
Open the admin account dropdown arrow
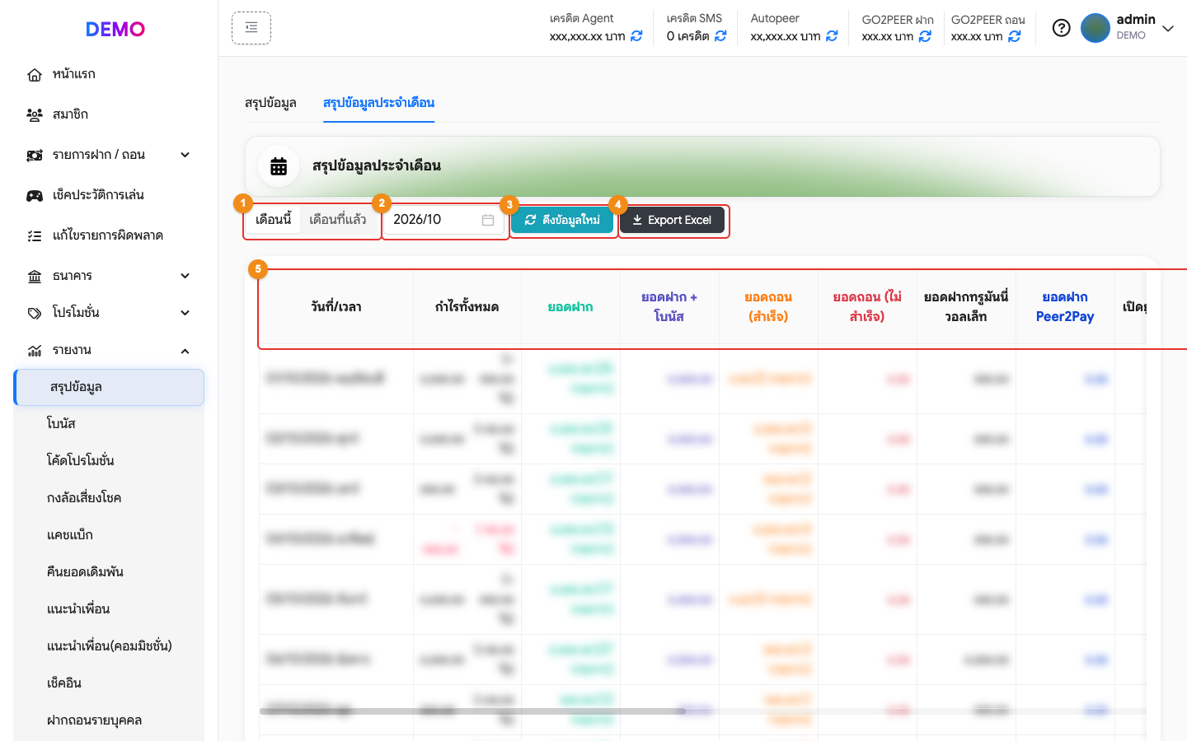coord(1168,29)
